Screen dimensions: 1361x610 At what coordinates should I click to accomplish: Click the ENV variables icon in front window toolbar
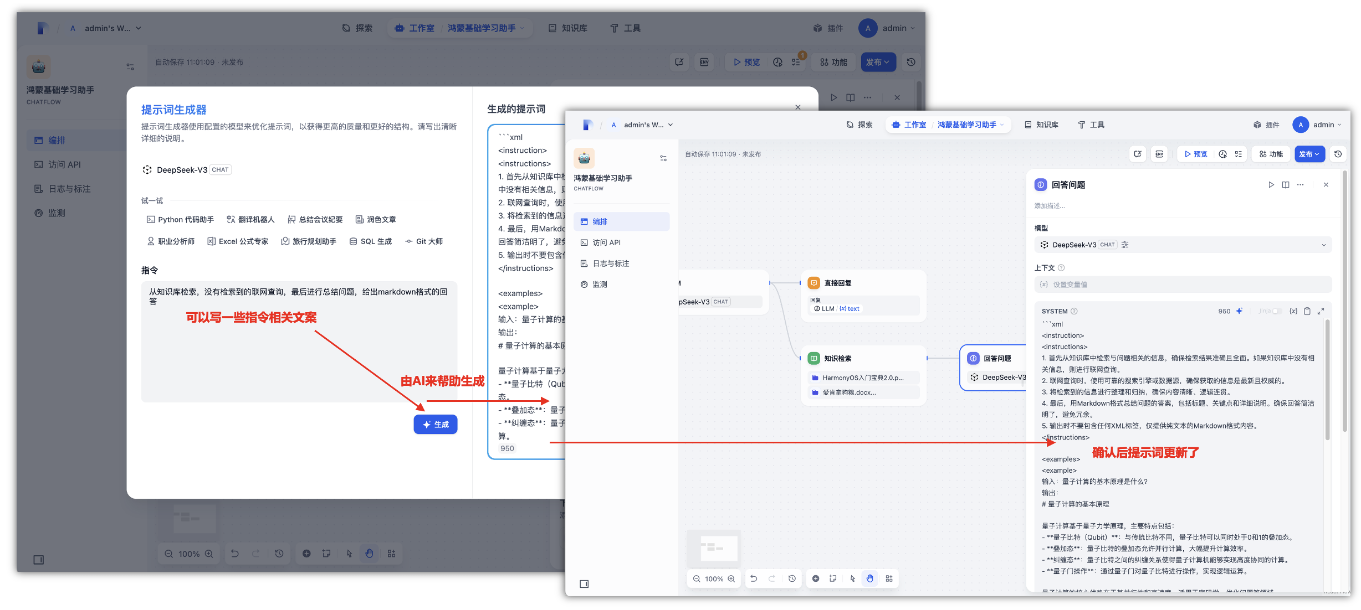(x=1159, y=154)
